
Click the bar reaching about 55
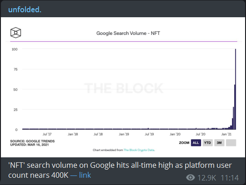click(235, 107)
